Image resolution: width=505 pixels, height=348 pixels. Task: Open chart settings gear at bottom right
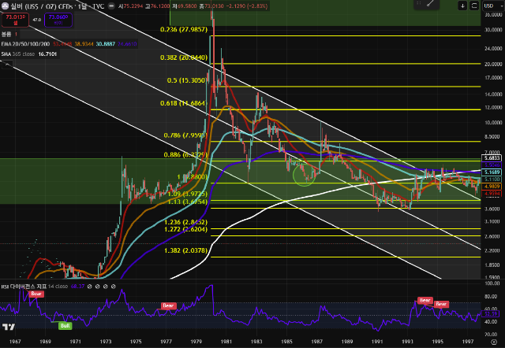click(493, 342)
